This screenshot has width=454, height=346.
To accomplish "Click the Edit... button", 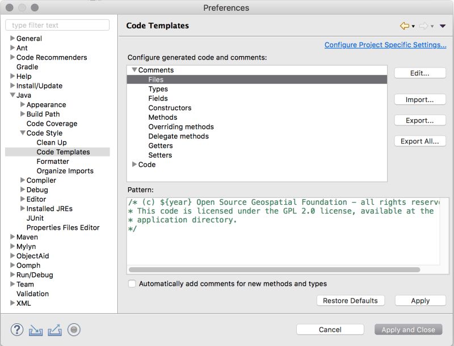I will (x=419, y=73).
